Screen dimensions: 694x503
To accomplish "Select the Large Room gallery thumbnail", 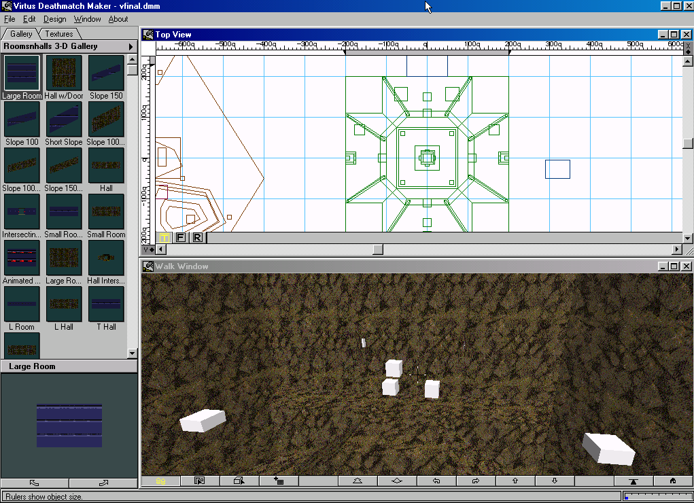I will pyautogui.click(x=22, y=73).
